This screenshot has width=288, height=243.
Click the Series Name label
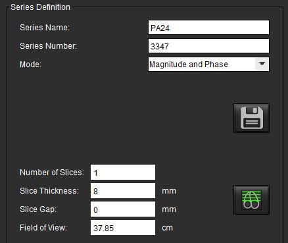click(45, 28)
